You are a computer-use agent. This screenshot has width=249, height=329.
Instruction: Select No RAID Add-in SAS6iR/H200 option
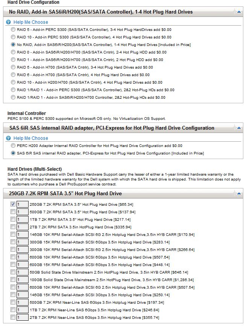click(13, 45)
